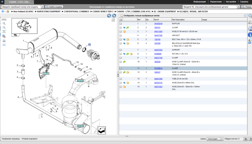Click the box icon on the 9706690 nut row
Screen dimensions: 252x144
pos(131,54)
